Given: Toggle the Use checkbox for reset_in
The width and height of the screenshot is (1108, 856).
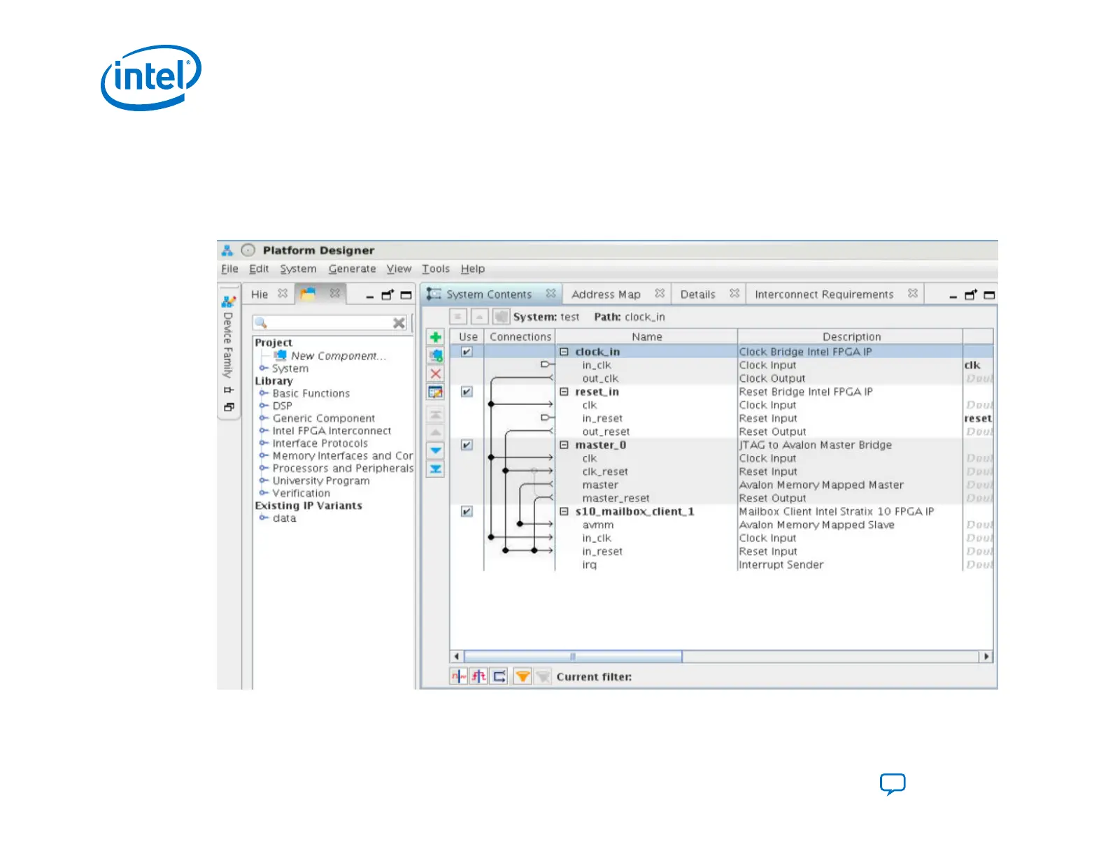Looking at the screenshot, I should tap(467, 392).
